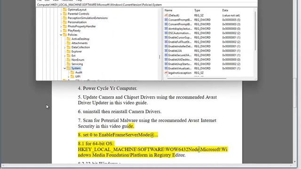Click data cell "0x00000005 (5)"

coord(231,20)
